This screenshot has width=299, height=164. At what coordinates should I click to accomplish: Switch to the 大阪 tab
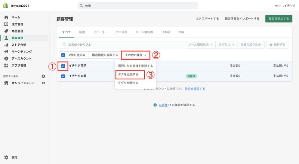(x=181, y=32)
